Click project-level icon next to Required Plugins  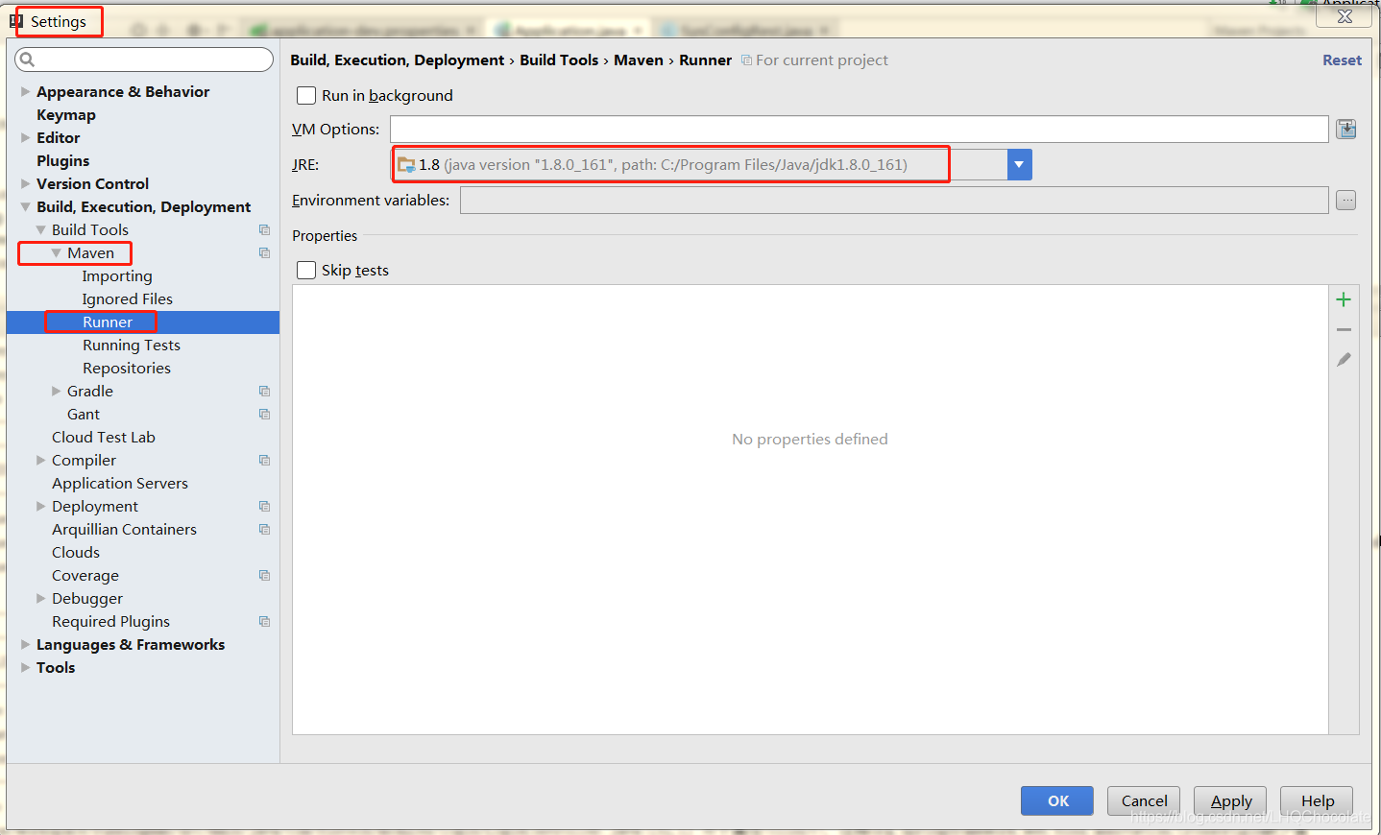click(264, 622)
